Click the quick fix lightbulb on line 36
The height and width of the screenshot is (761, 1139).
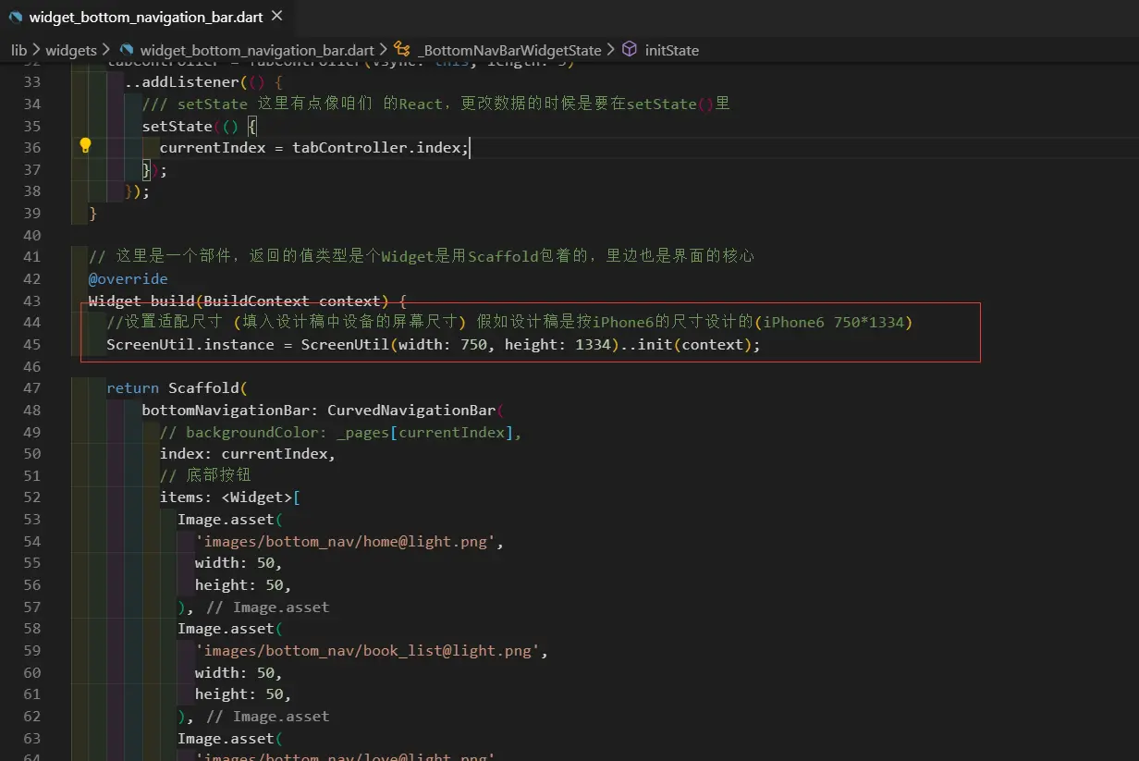(85, 145)
